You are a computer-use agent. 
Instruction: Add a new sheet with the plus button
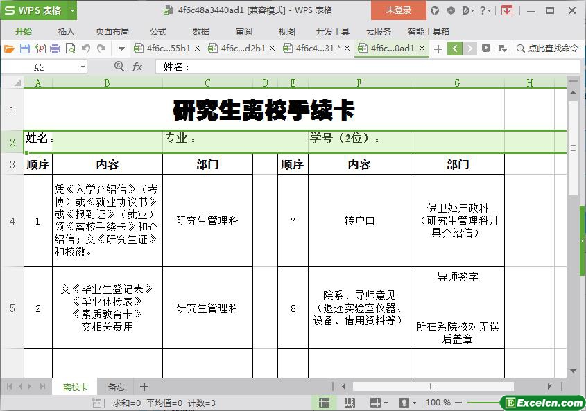click(x=144, y=387)
